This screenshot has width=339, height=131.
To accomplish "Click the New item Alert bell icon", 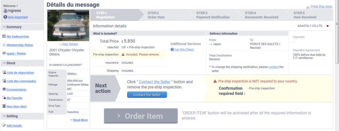I will tap(4, 106).
